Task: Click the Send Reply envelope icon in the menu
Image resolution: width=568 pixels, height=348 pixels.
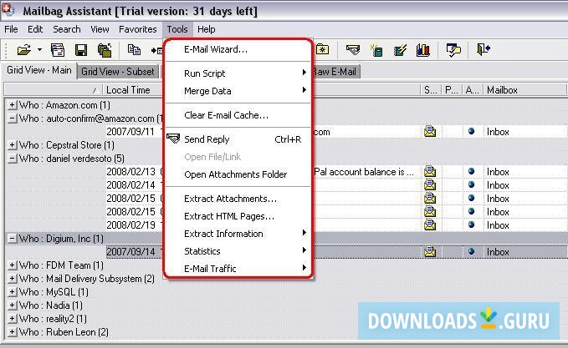Action: [173, 139]
